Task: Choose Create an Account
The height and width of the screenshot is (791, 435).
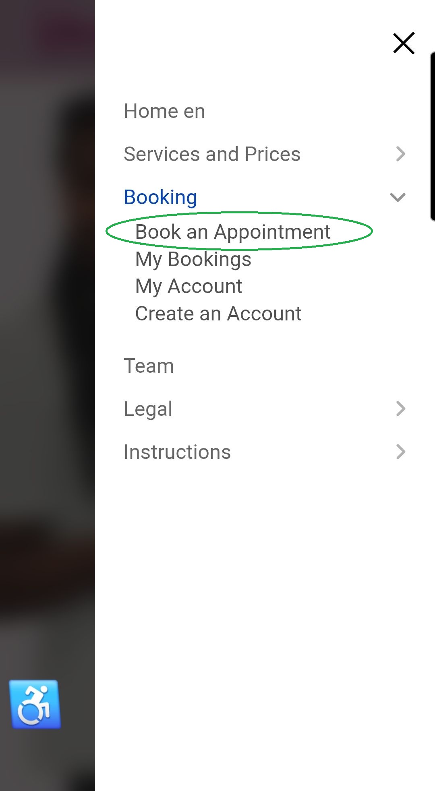Action: tap(218, 314)
